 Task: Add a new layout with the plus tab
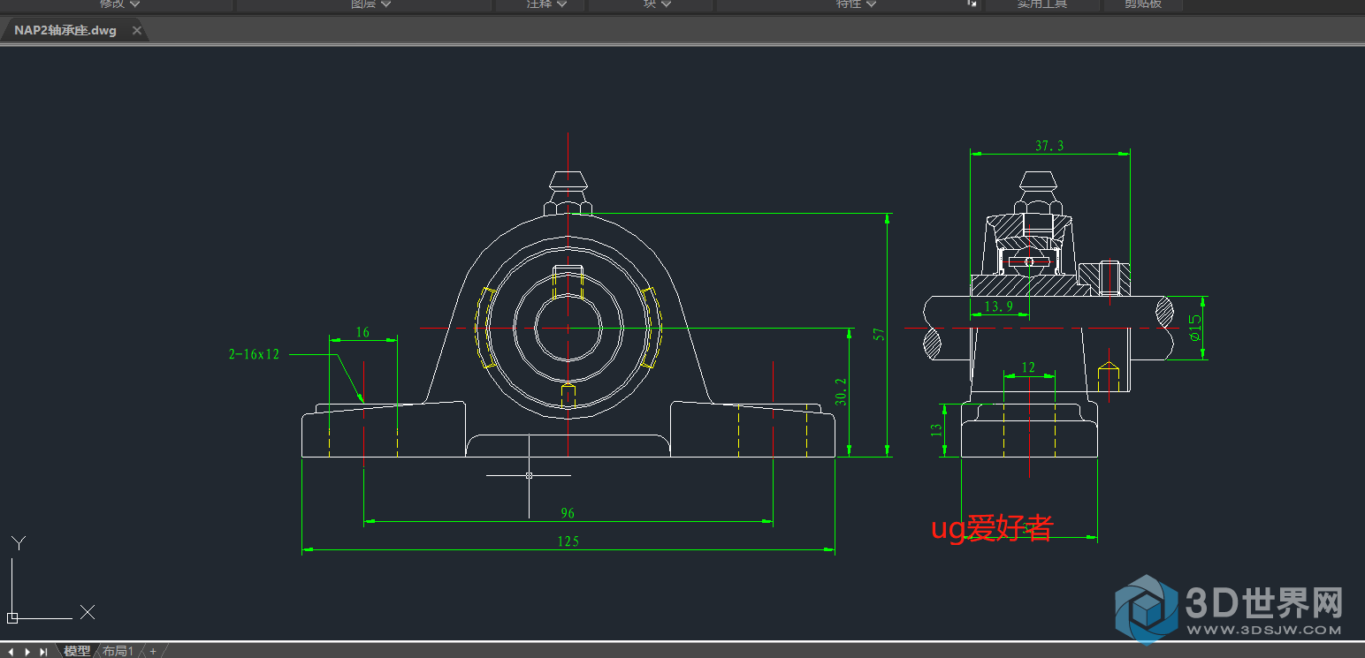(153, 651)
